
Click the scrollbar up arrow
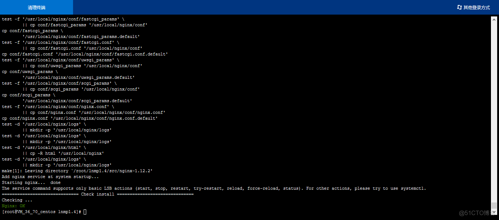[x=494, y=19]
